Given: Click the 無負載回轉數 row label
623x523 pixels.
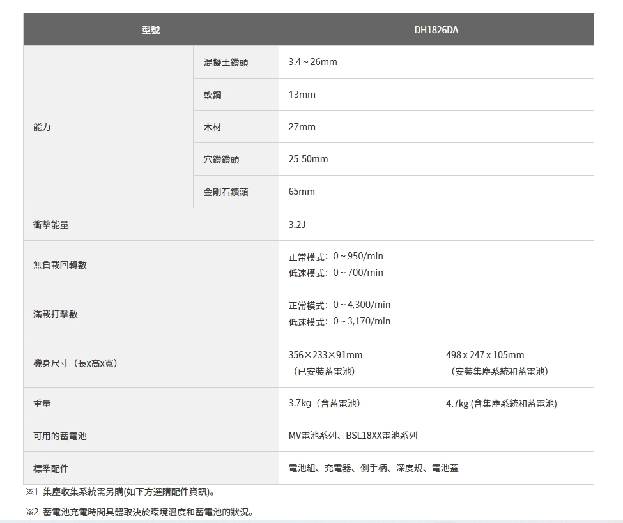Looking at the screenshot, I should point(60,264).
